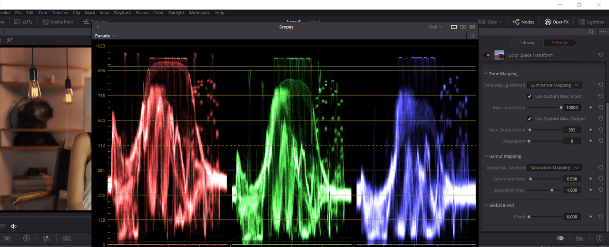The height and width of the screenshot is (247, 609).
Task: Select dual scope layout view
Action: point(463,27)
